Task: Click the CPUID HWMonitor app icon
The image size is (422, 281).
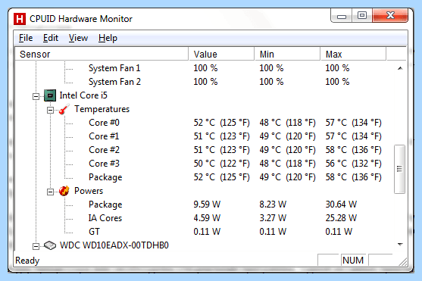Action: pyautogui.click(x=20, y=19)
